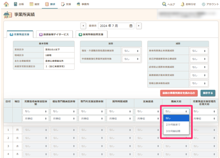Click calendar icon in 提供月 field
The width and height of the screenshot is (220, 158).
click(x=131, y=26)
